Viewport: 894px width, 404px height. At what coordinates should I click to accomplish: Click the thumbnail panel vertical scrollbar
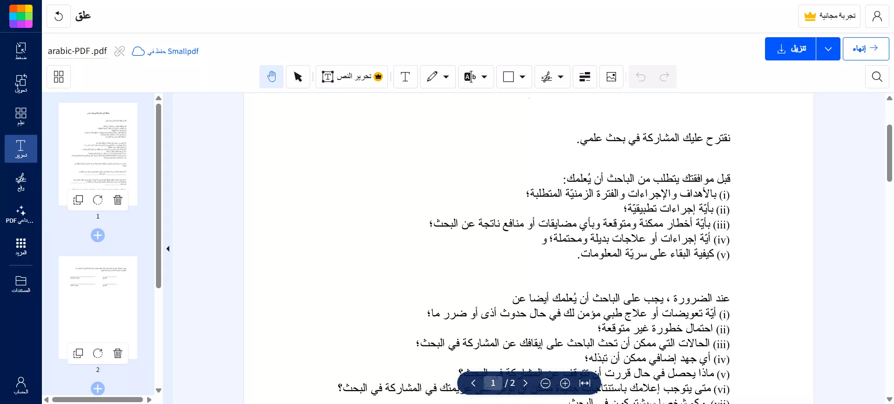pyautogui.click(x=158, y=196)
